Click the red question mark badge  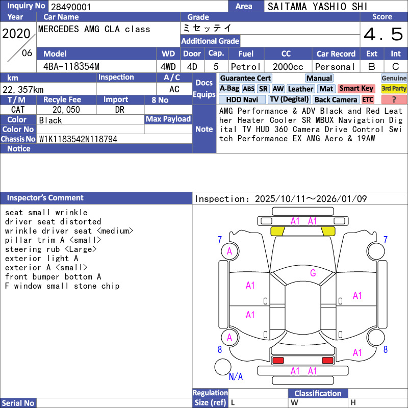coord(394,99)
